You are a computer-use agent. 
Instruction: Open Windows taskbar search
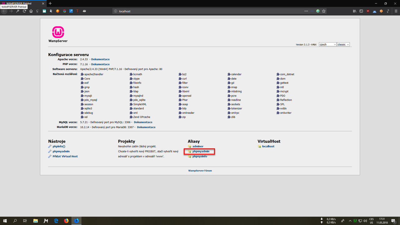click(x=15, y=221)
